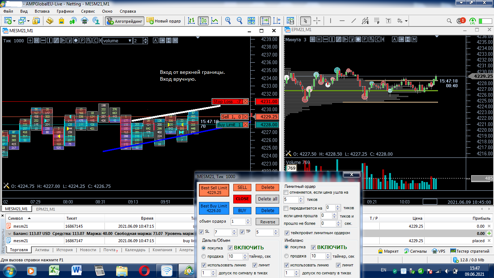
Task: Toggle chart shift from the right edge
Action: pyautogui.click(x=277, y=21)
